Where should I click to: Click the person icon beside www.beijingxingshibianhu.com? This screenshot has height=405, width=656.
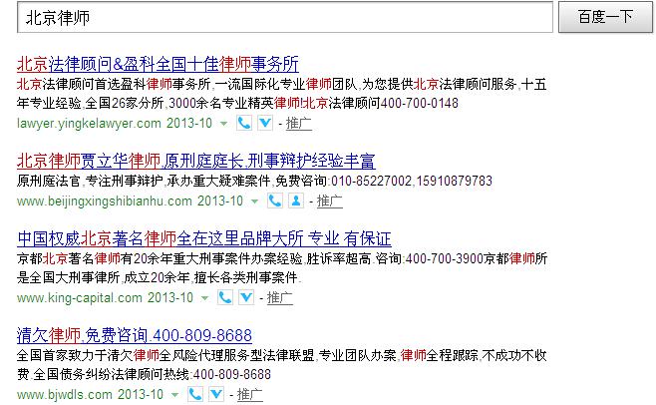[296, 202]
